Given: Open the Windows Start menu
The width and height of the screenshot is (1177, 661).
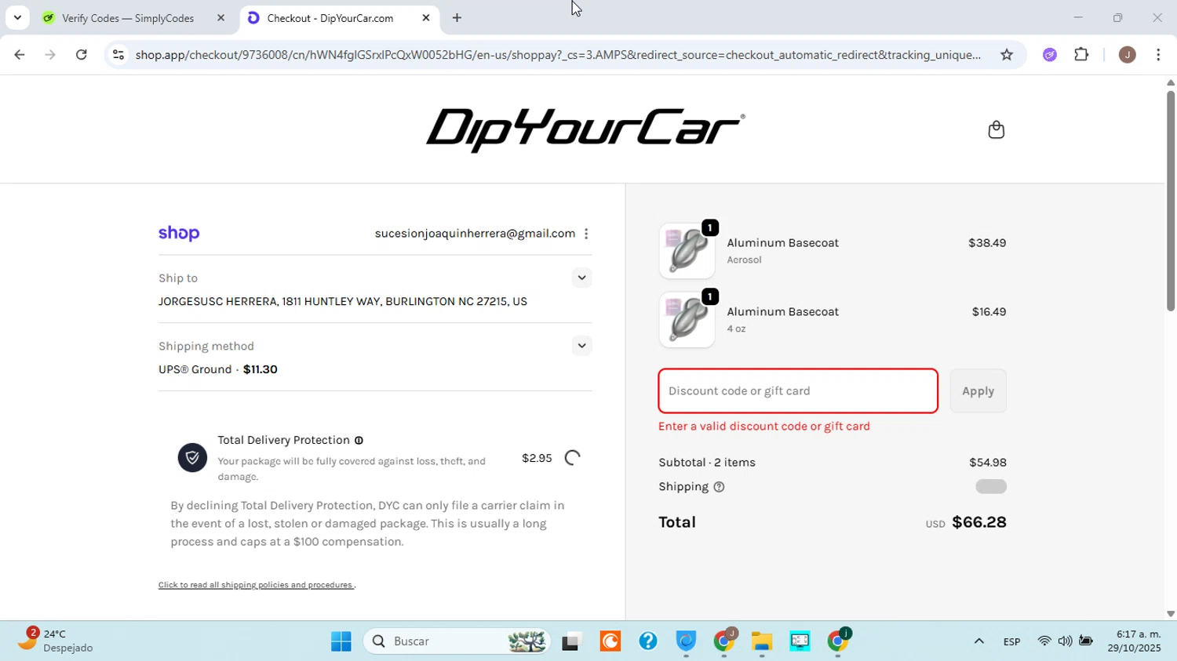Looking at the screenshot, I should pyautogui.click(x=341, y=641).
